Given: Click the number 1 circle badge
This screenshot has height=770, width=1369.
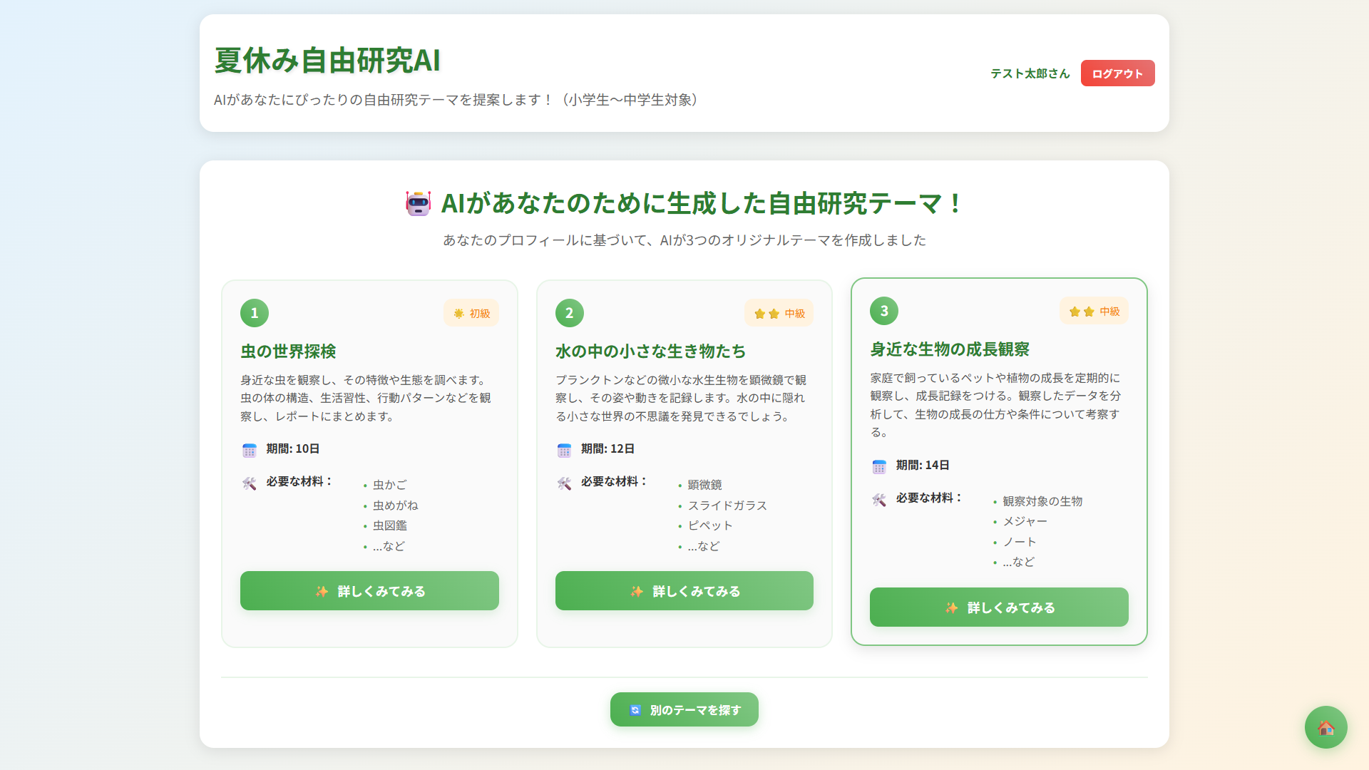Looking at the screenshot, I should (255, 313).
